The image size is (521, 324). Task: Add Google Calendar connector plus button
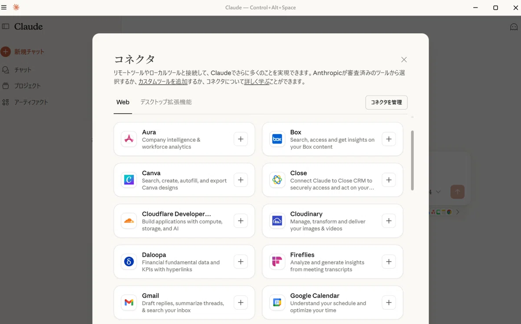click(x=389, y=302)
